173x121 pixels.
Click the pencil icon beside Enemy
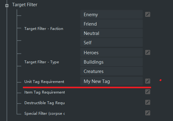(148, 14)
